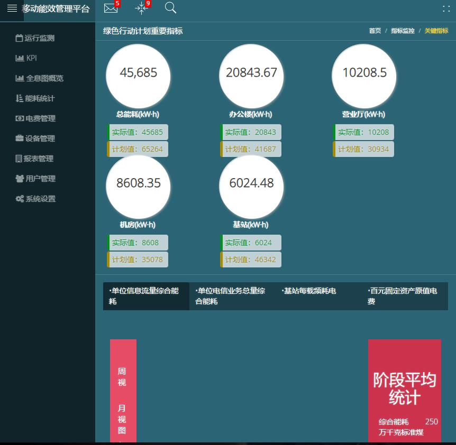Click 计划值: 35078 label
Screen dimensions: 456x445
(x=138, y=259)
